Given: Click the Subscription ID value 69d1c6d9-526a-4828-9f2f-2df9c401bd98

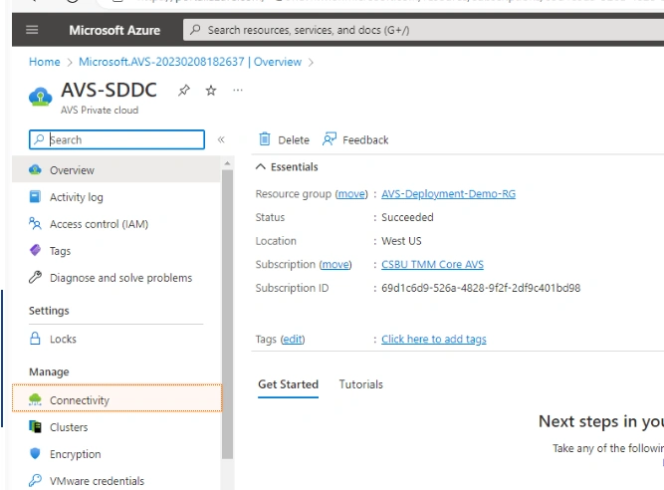Looking at the screenshot, I should 481,288.
